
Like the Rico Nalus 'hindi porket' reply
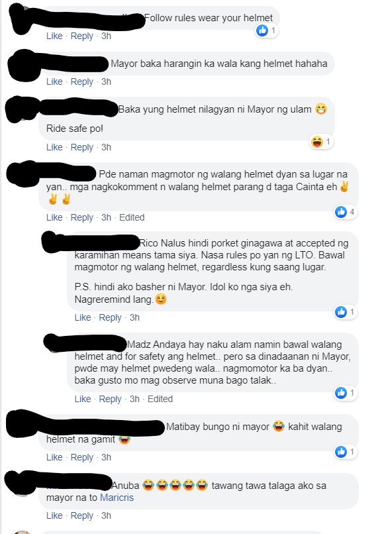pyautogui.click(x=83, y=317)
